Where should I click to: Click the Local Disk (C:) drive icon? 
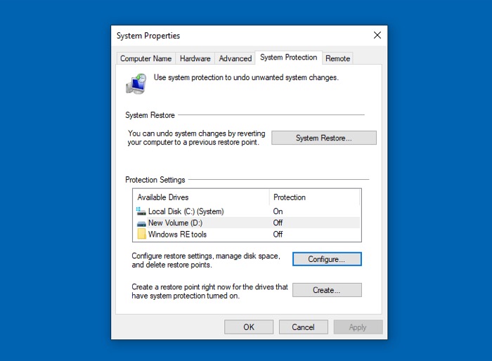pyautogui.click(x=141, y=211)
